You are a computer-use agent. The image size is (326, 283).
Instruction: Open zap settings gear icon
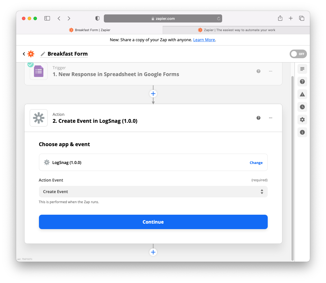[302, 120]
